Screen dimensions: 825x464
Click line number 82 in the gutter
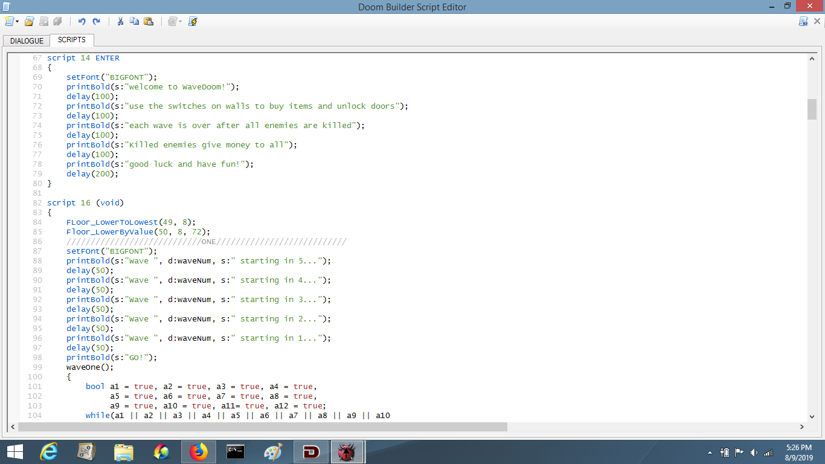(x=37, y=203)
